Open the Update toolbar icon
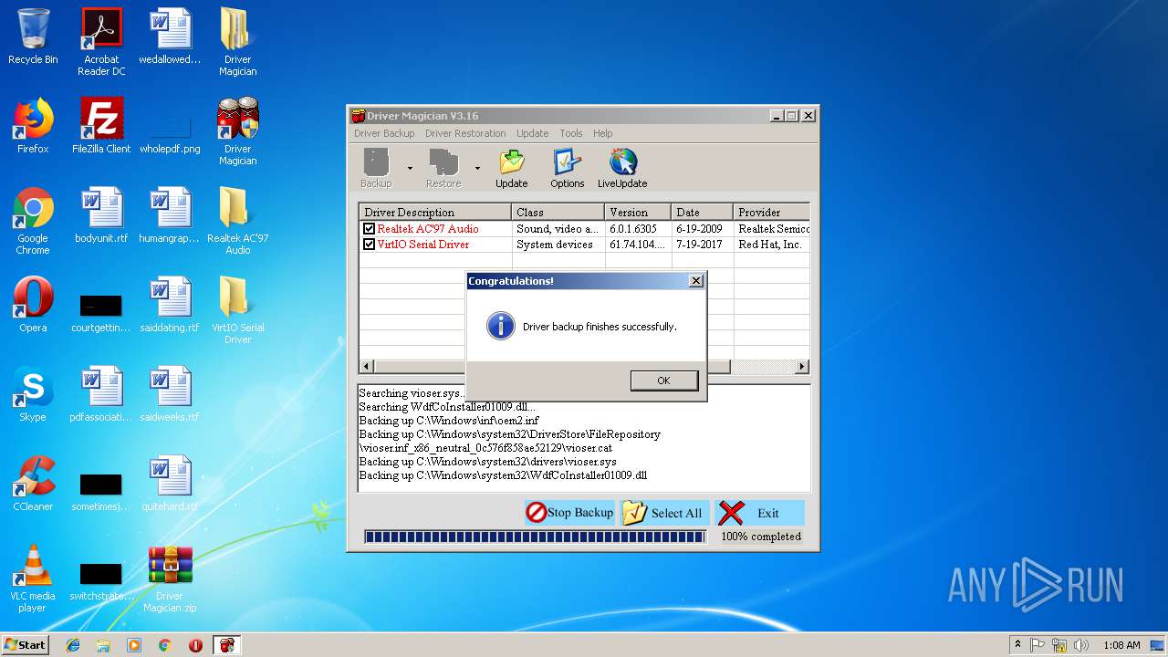 coord(511,169)
